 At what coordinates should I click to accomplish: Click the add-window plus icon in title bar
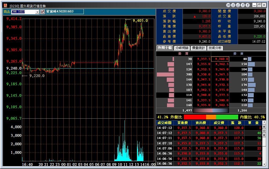coord(238,5)
